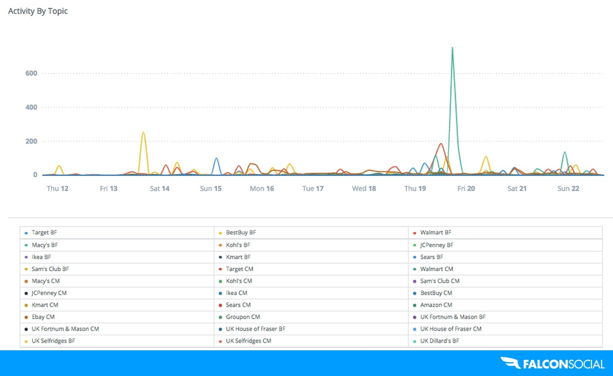
Task: Toggle the Sam's Club BF legend entry
Action: pos(50,269)
